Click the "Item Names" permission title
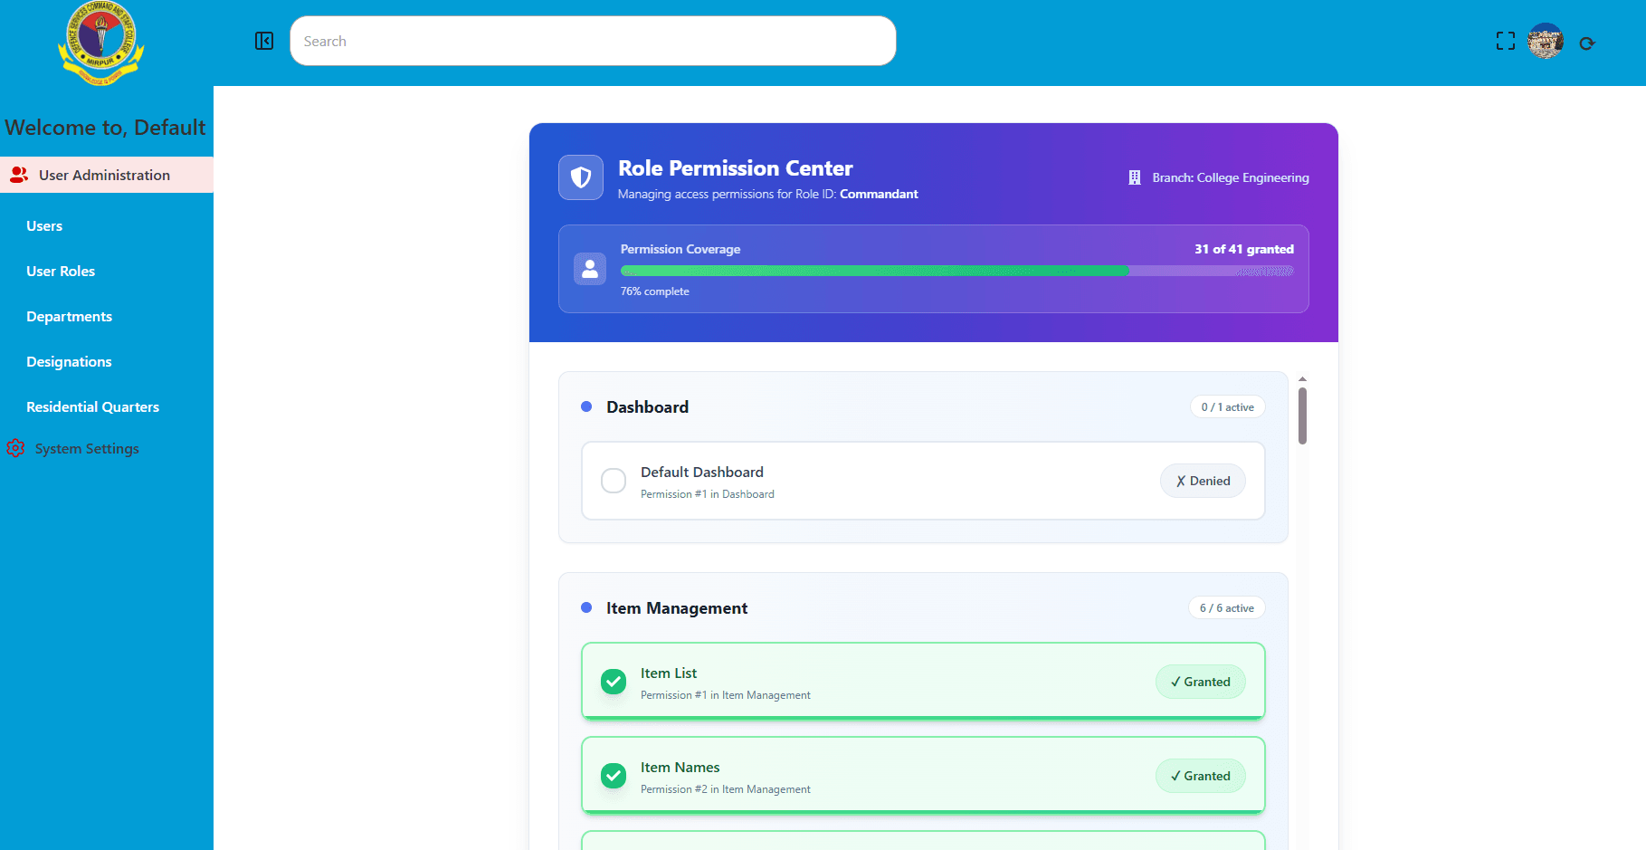This screenshot has width=1646, height=850. [x=680, y=767]
